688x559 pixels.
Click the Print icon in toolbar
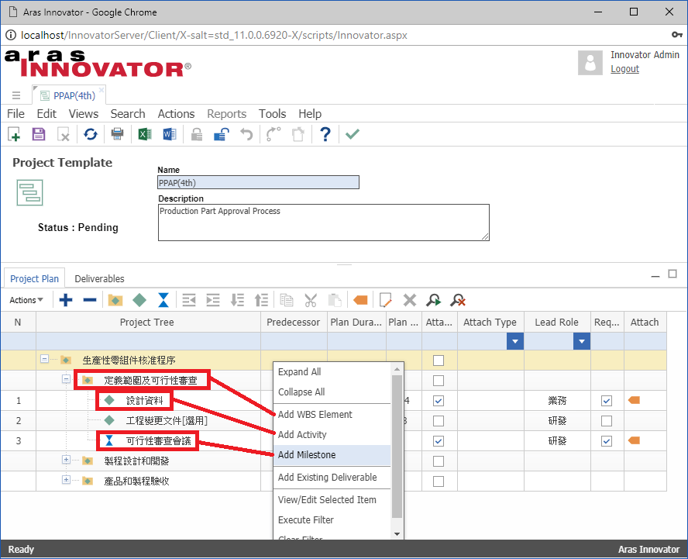(x=117, y=134)
